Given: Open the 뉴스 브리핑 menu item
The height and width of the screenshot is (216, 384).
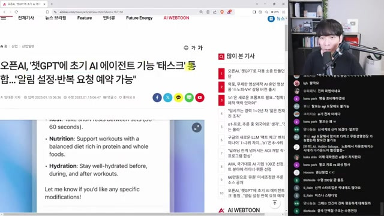Looking at the screenshot, I should pyautogui.click(x=56, y=18).
